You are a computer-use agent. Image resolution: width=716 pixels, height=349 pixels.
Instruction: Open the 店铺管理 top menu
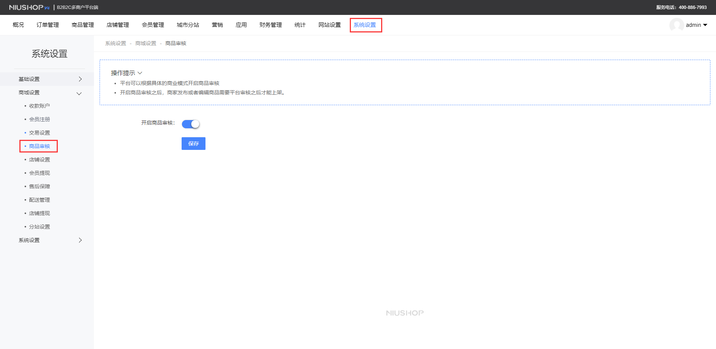(x=118, y=25)
